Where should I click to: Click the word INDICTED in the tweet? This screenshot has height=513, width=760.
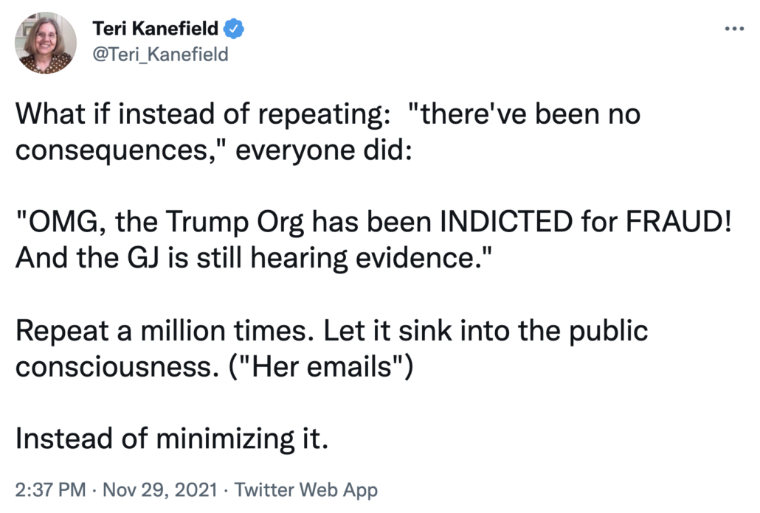coord(506,222)
